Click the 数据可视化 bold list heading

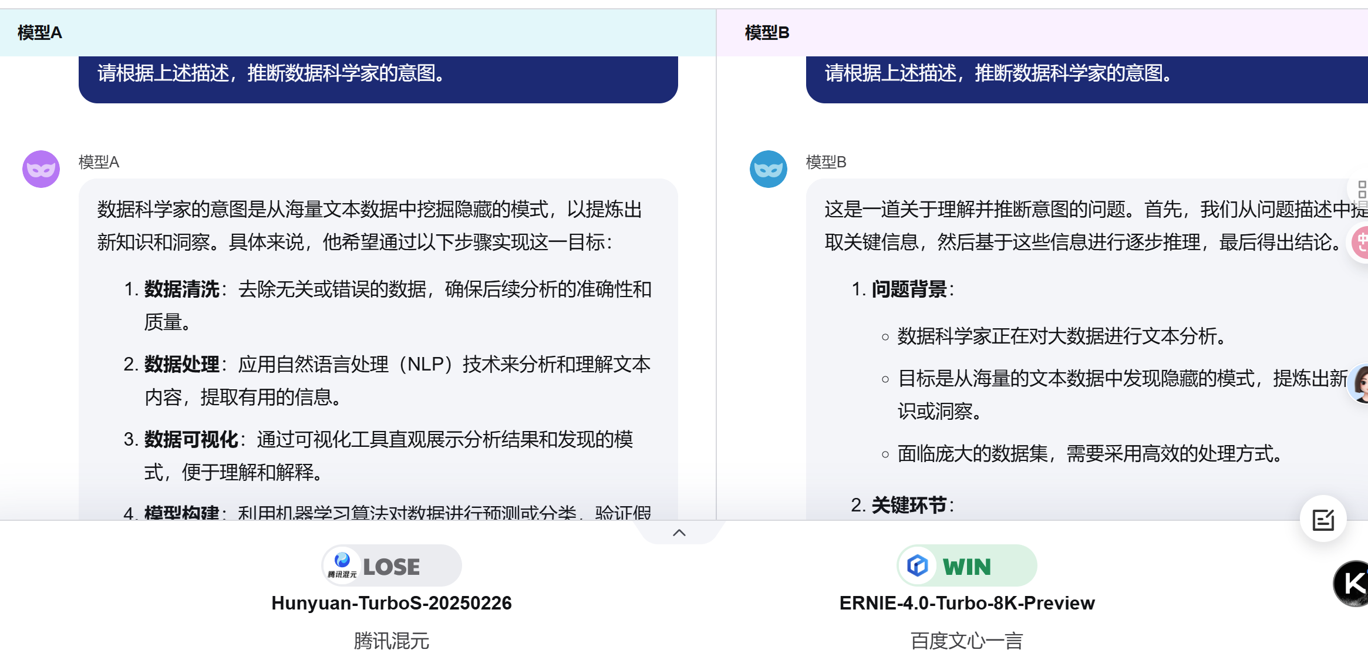(191, 439)
